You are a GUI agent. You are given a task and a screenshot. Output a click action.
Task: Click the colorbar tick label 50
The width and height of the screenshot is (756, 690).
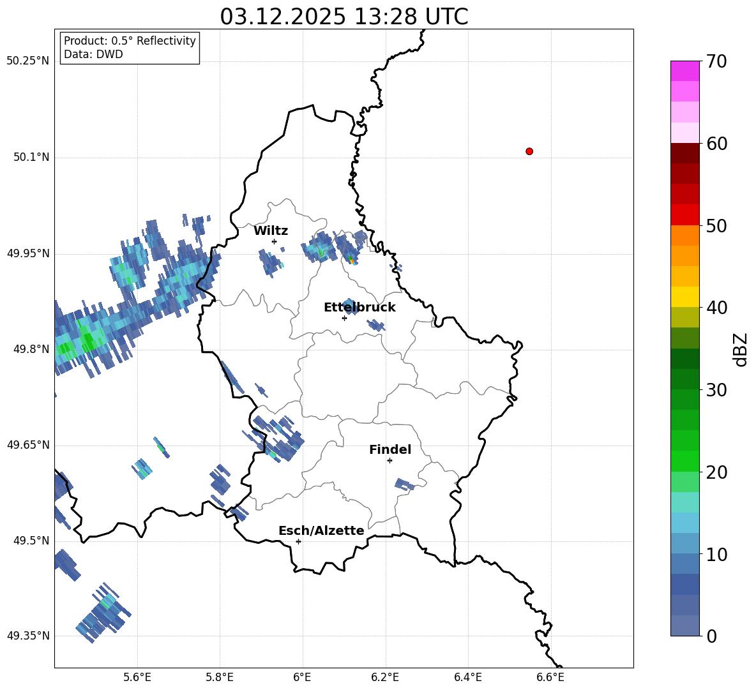pyautogui.click(x=716, y=226)
